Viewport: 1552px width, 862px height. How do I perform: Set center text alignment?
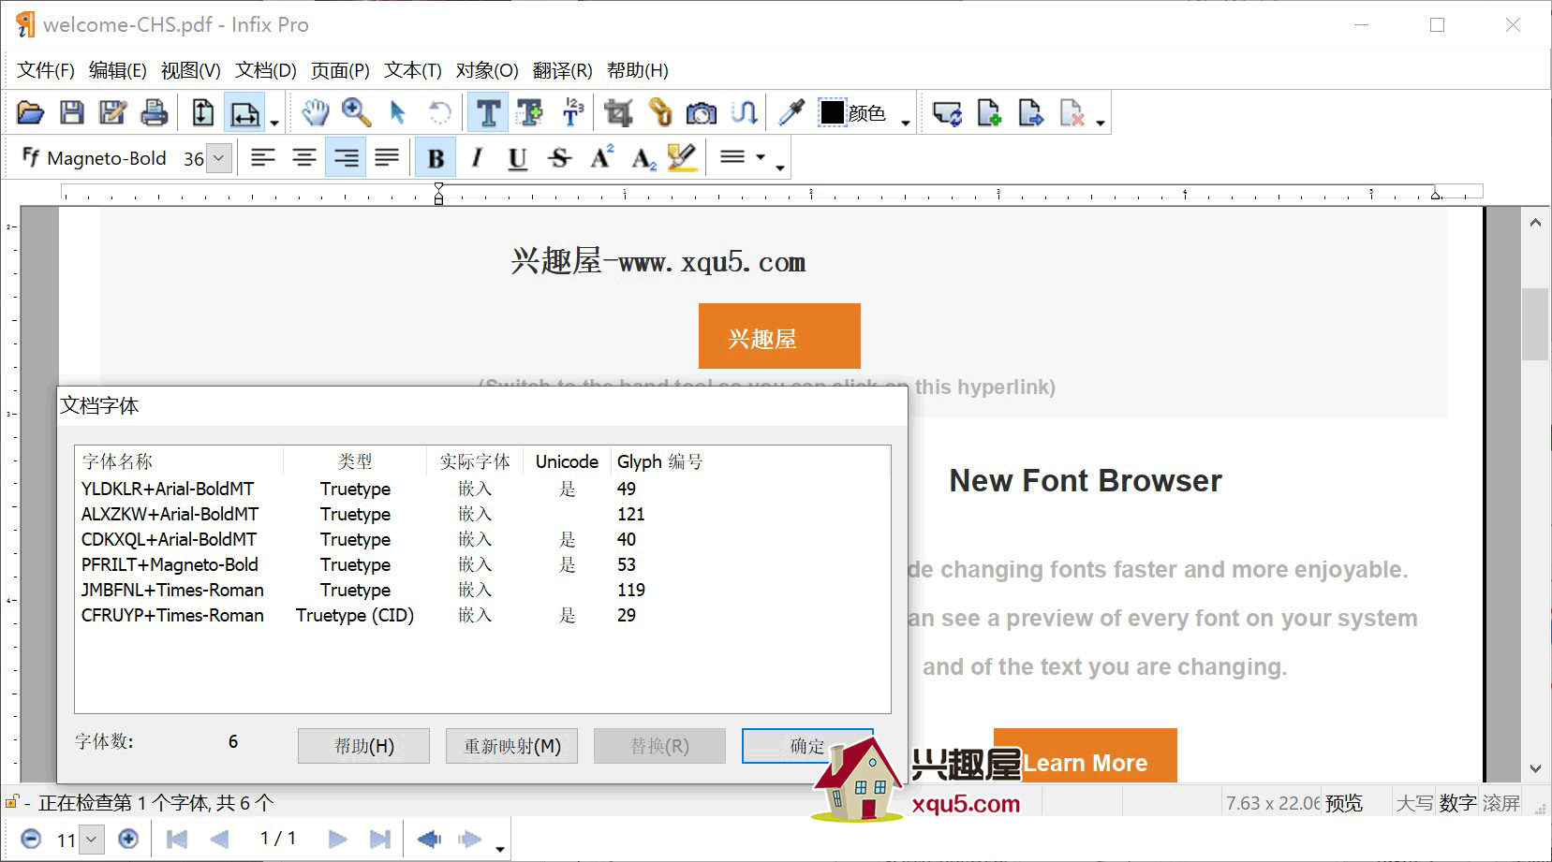point(304,157)
